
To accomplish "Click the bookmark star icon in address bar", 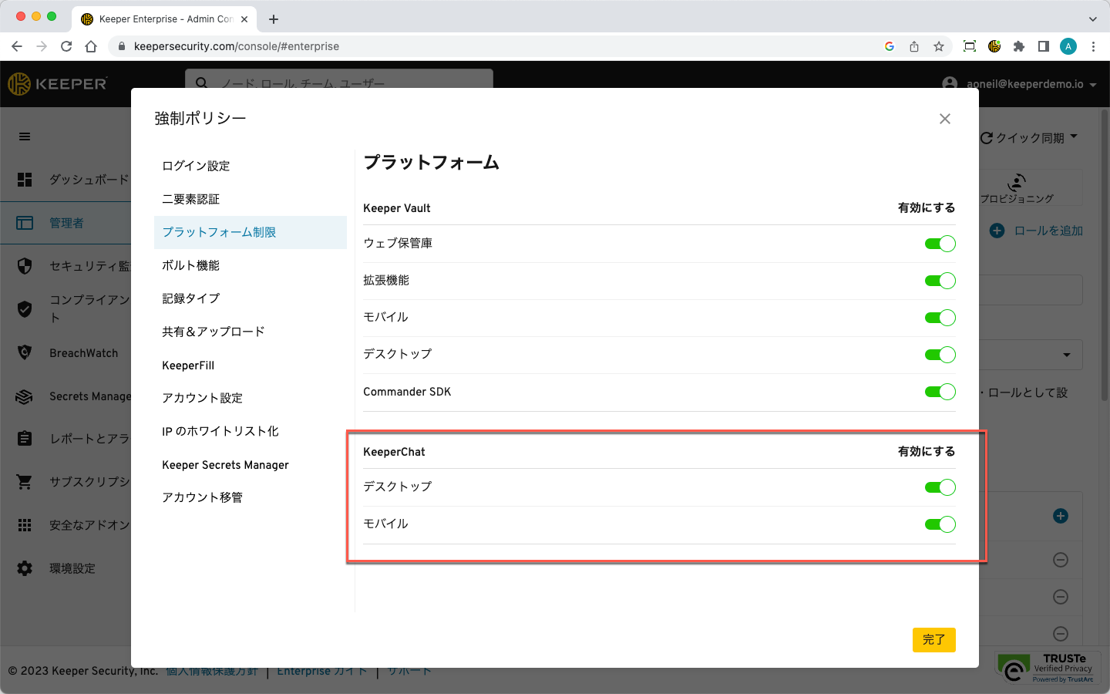I will click(x=939, y=46).
